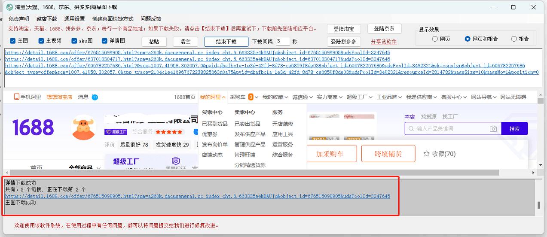Open the URL link in download log
The image size is (547, 237).
coord(198,196)
